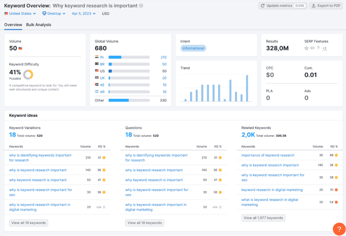Screen dimensions: 346x236
Task: Click the Volume column header under Keyword Variations
Action: click(x=86, y=147)
